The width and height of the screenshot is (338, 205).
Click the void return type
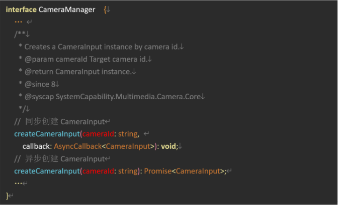168,146
